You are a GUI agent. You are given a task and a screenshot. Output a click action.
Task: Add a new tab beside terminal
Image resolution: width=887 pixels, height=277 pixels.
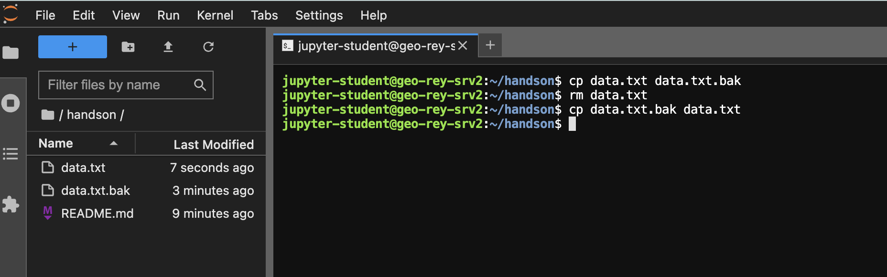(x=490, y=45)
